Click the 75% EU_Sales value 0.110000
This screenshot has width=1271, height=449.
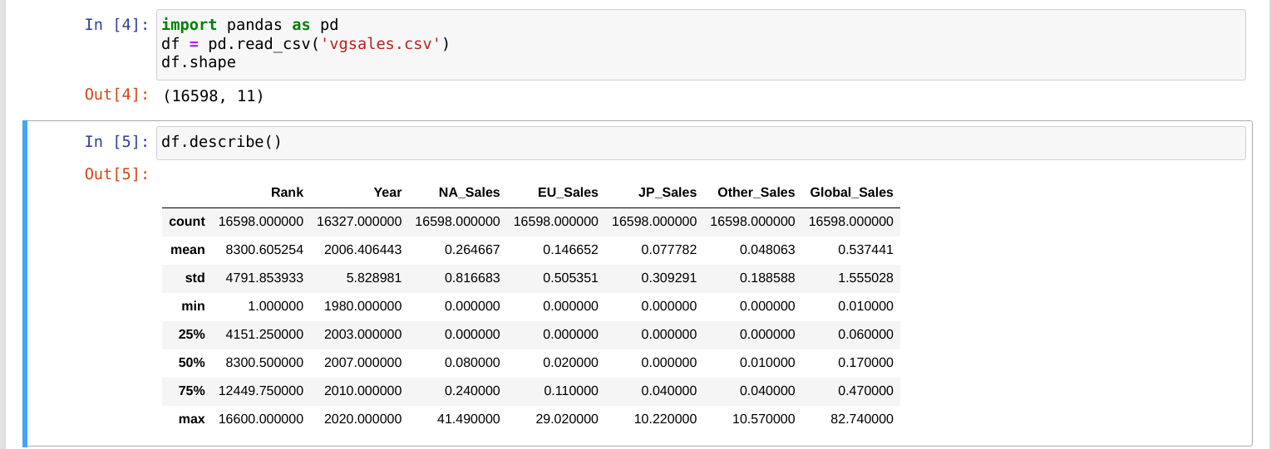[570, 391]
